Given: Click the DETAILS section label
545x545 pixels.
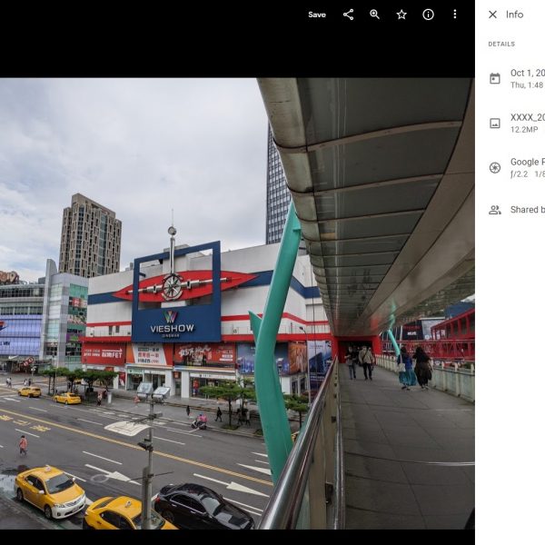Looking at the screenshot, I should click(501, 44).
